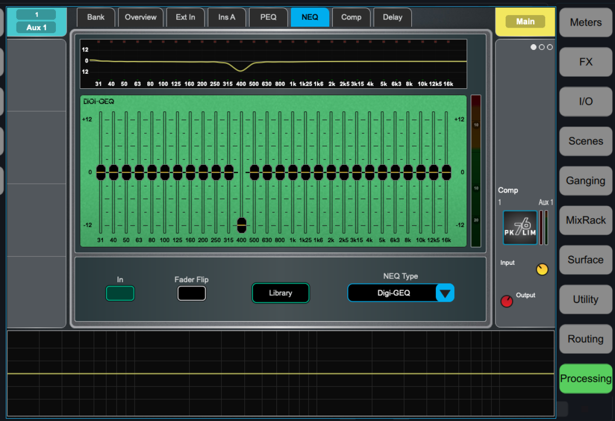Click the 315 Hz GEQ fader
Viewport: 615px width, 421px height.
click(x=229, y=172)
